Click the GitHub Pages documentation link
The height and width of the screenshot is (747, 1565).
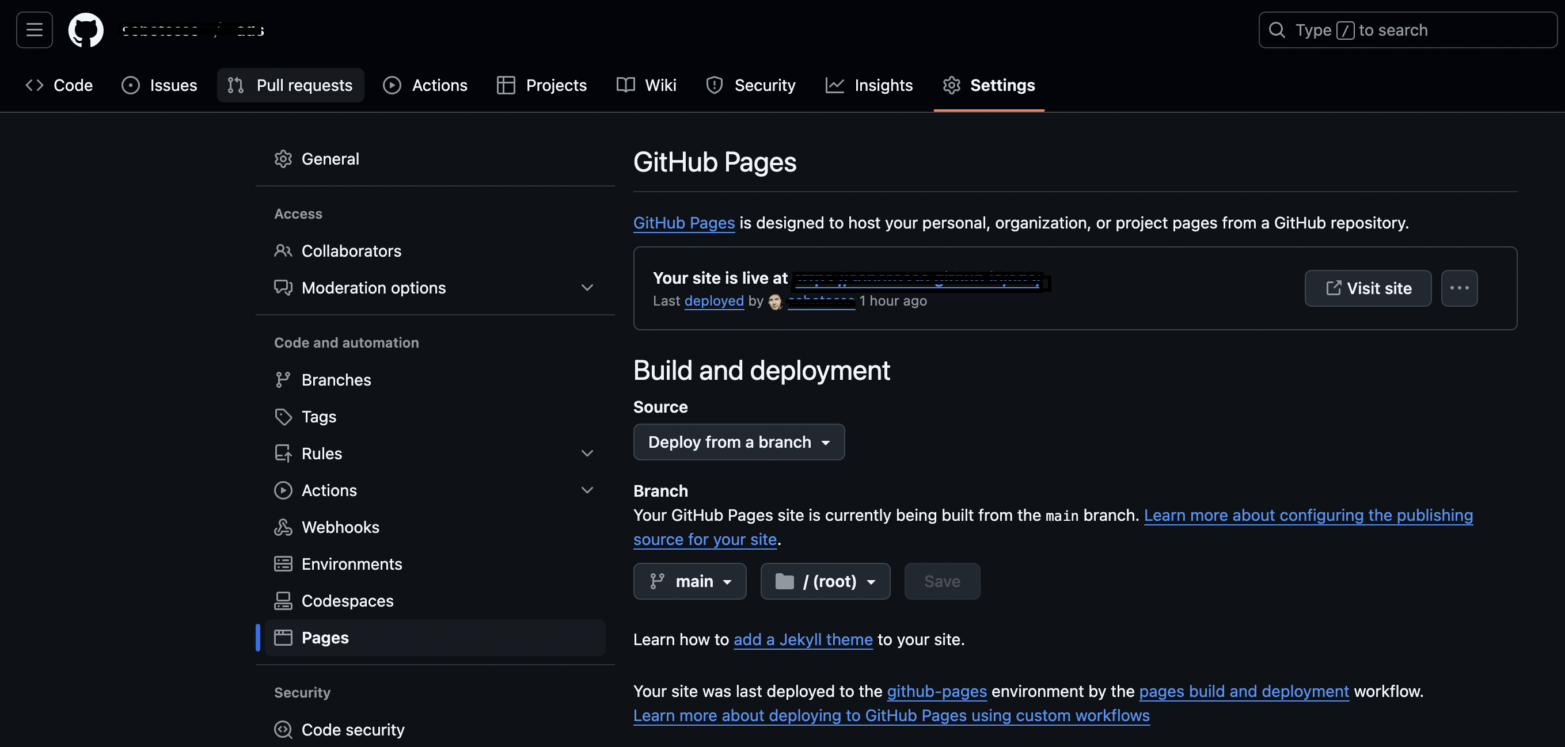684,223
